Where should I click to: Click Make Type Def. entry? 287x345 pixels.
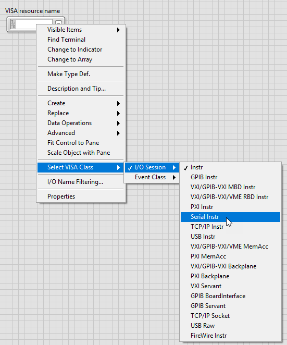pyautogui.click(x=81, y=74)
